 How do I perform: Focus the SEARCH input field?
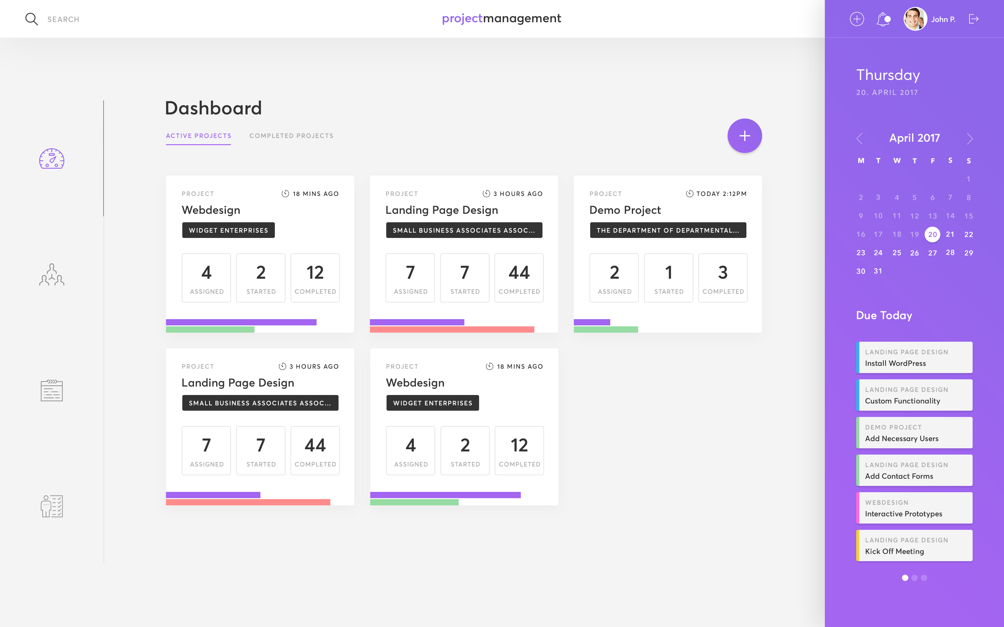[x=63, y=19]
